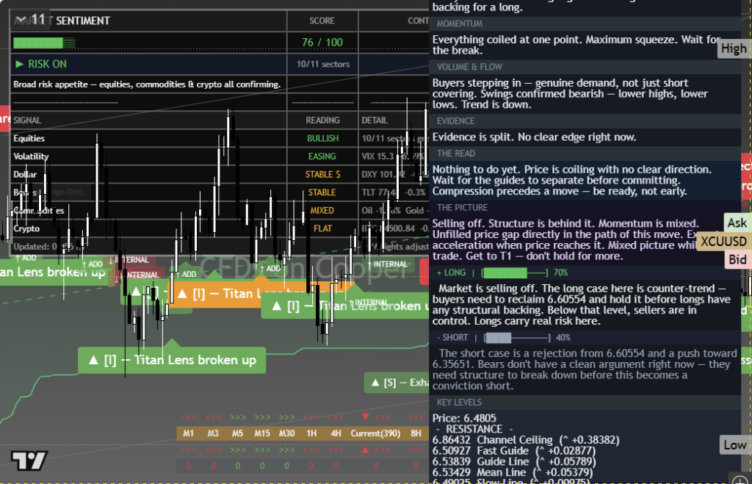Select the M15 timeframe cell
This screenshot has width=752, height=484.
point(262,433)
